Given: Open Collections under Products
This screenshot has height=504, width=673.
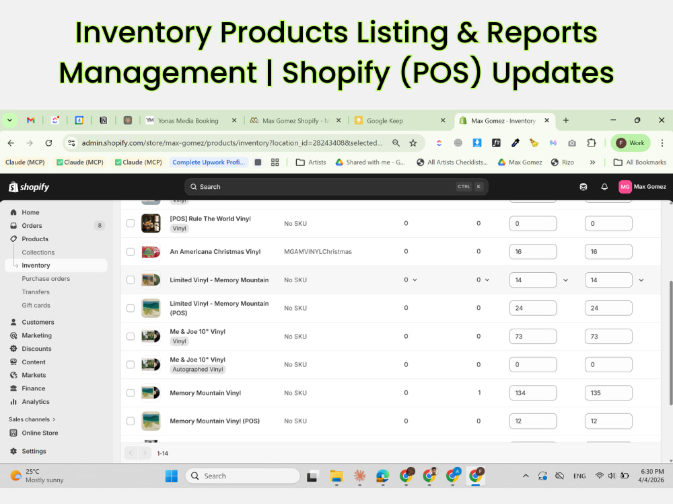Looking at the screenshot, I should click(x=38, y=253).
